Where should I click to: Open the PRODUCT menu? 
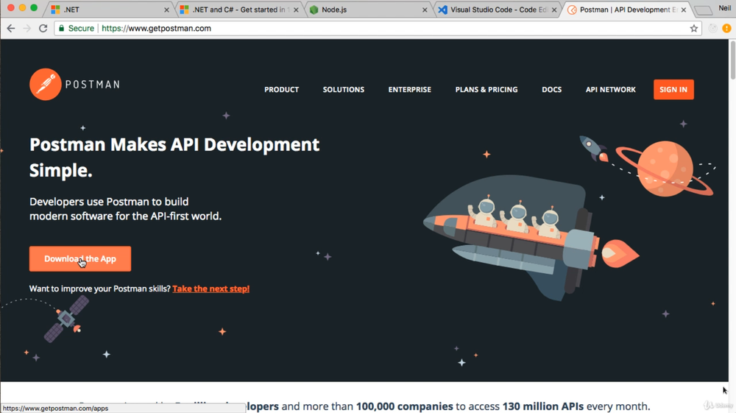[x=281, y=90]
